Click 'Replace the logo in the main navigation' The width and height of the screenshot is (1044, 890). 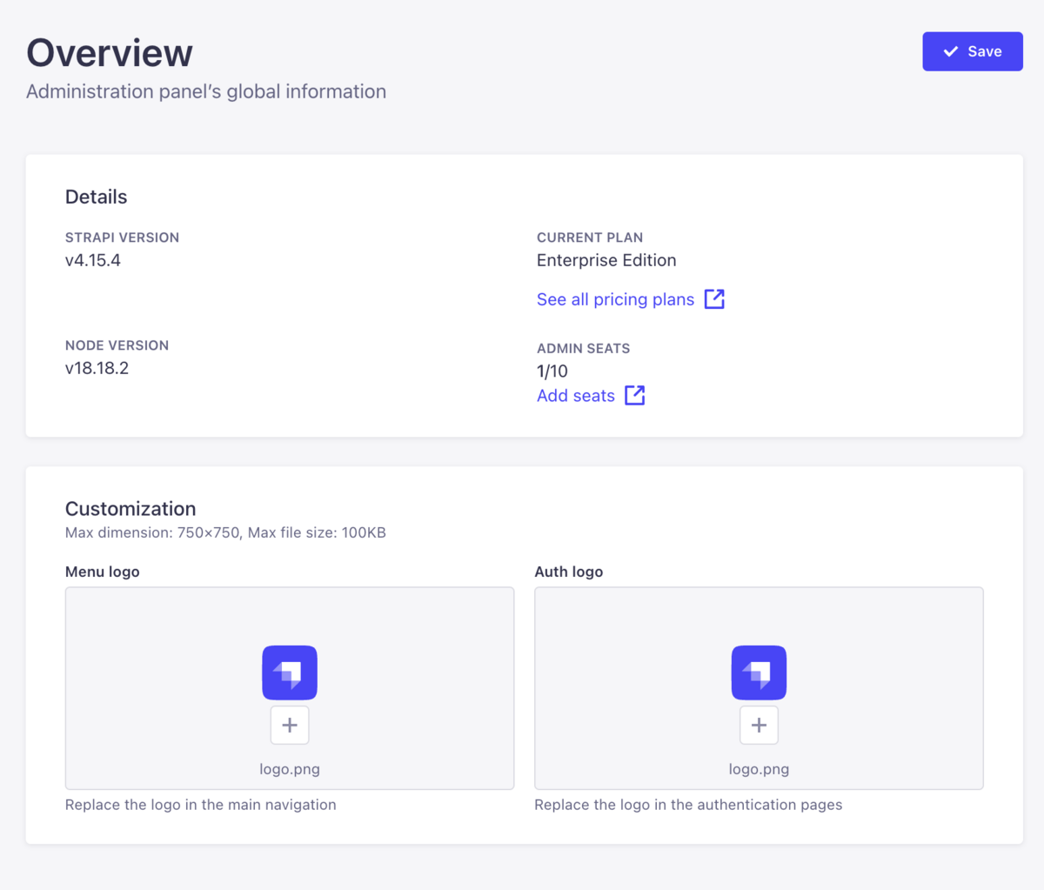click(201, 805)
